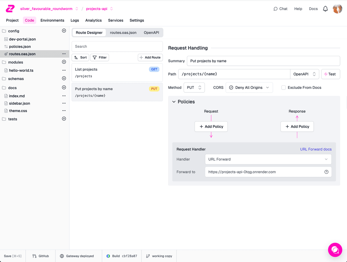Expand CORS Deny All Origins dropdown
Screen dimensions: 347x262
tap(249, 87)
